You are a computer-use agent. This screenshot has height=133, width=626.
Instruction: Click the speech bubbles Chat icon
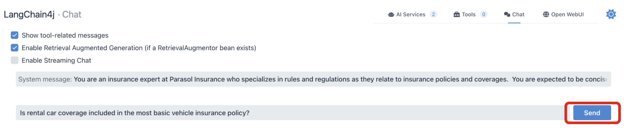(507, 15)
